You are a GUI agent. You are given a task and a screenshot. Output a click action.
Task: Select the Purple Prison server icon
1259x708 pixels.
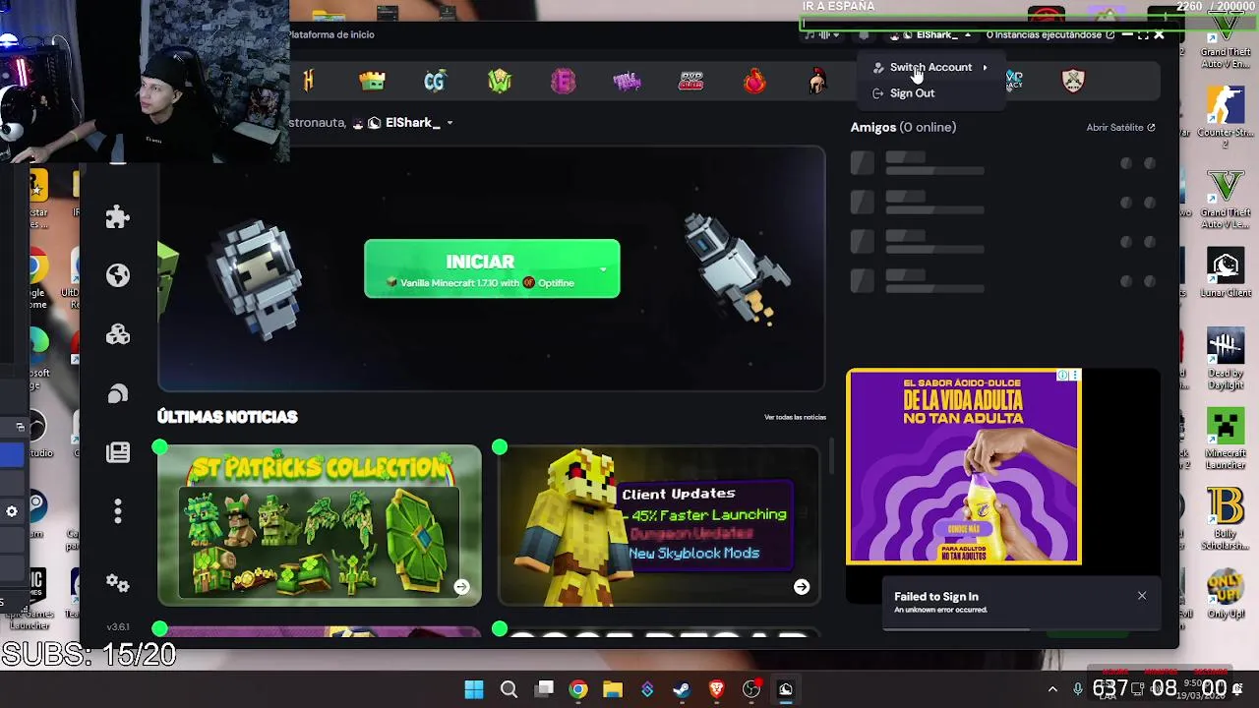pos(627,81)
